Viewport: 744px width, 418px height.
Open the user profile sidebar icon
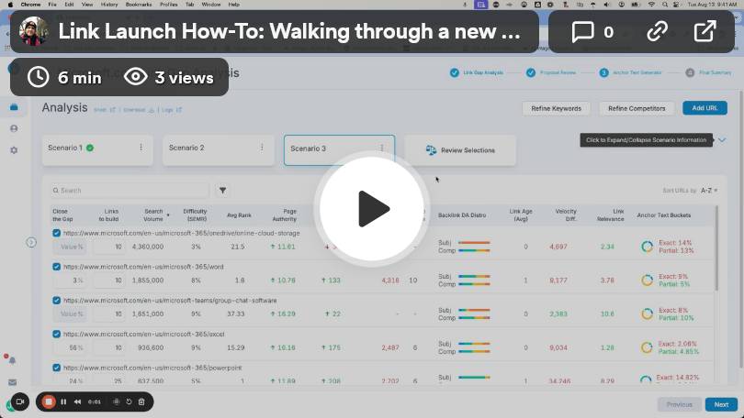point(14,128)
